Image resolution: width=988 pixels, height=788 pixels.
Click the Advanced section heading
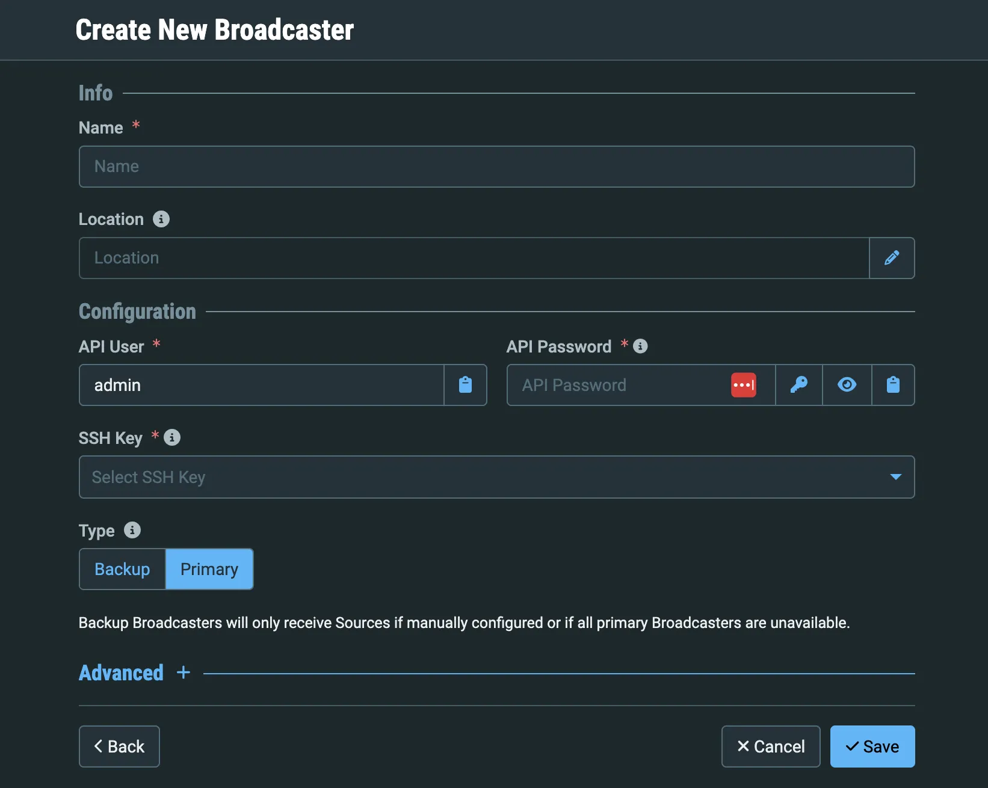coord(121,673)
